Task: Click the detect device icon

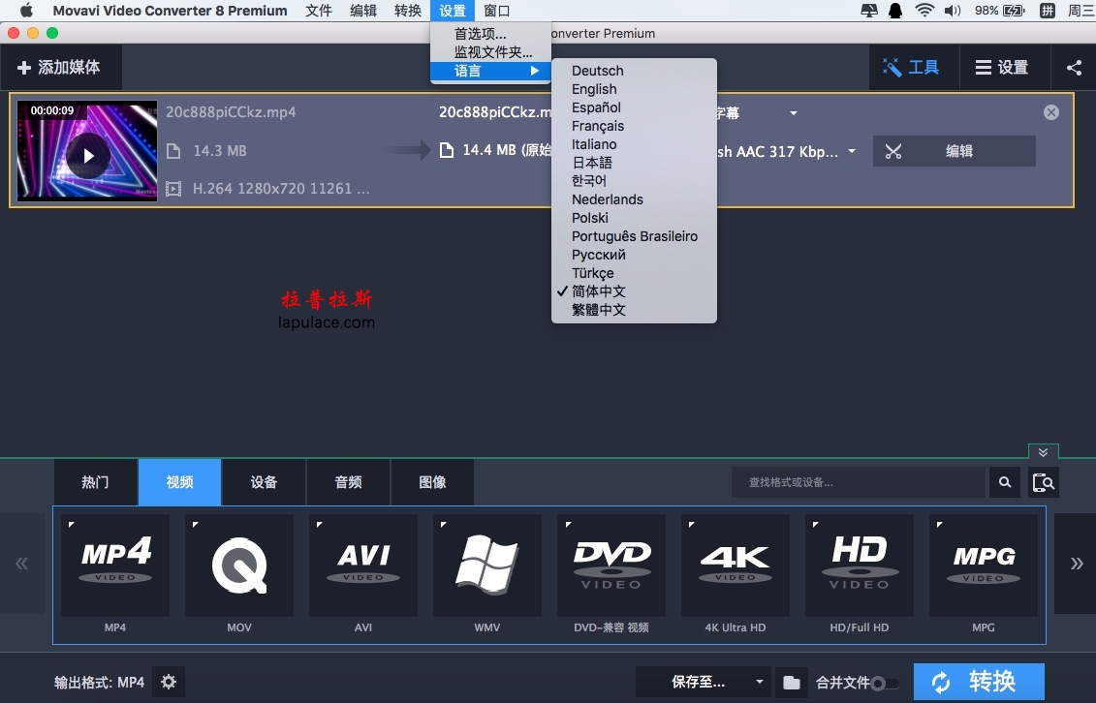Action: click(x=1044, y=482)
